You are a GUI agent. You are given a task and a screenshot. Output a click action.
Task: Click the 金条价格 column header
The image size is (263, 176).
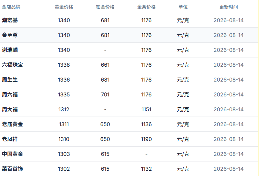(146, 7)
